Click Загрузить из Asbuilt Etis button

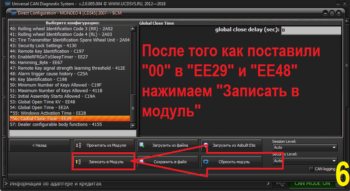point(232,145)
